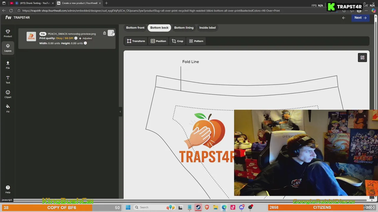The height and width of the screenshot is (212, 378).
Task: Select the PEACH_SMACK layer thumbnail
Action: click(x=31, y=37)
